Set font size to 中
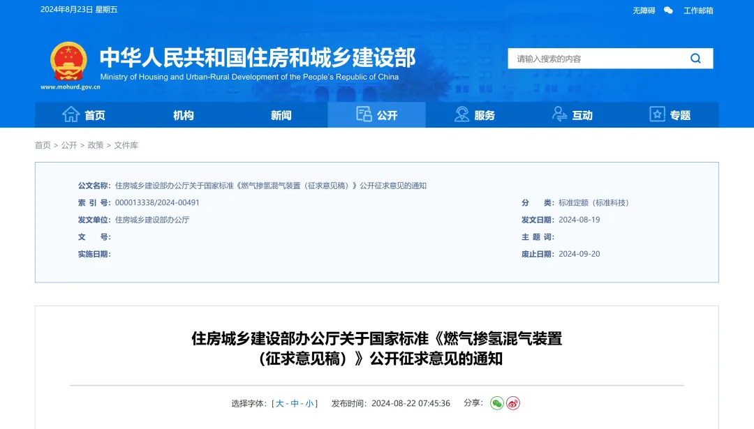Viewport: 754px width, 429px height. [295, 403]
